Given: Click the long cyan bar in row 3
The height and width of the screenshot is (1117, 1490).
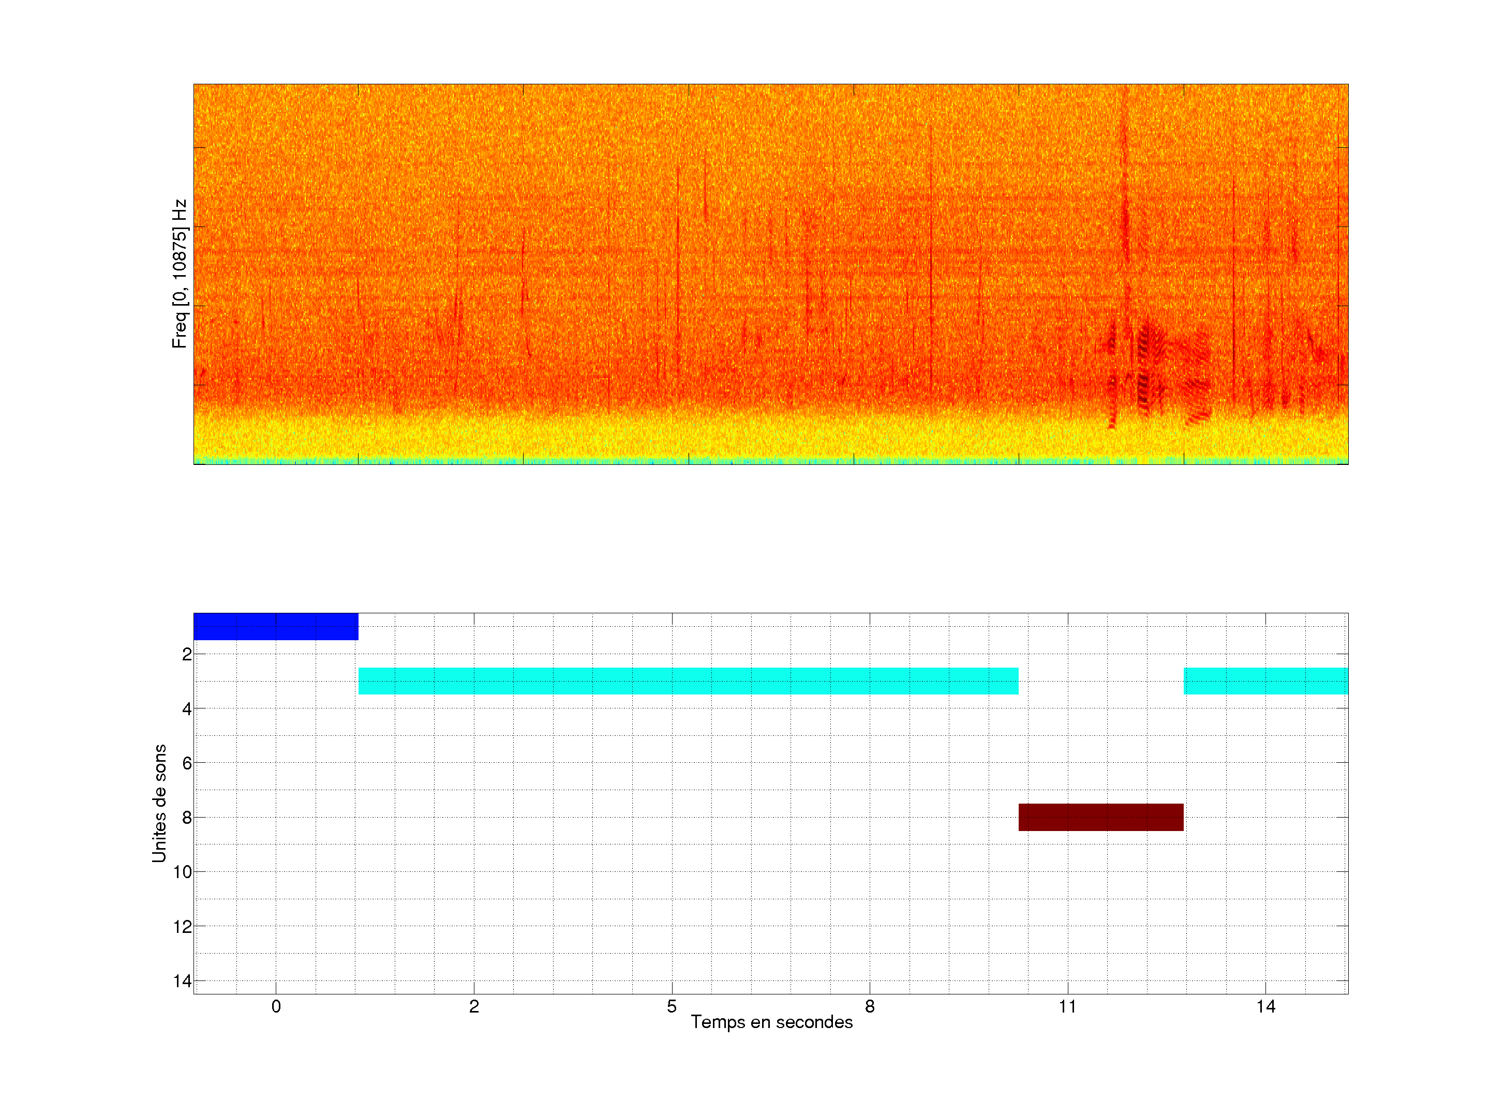Looking at the screenshot, I should tap(688, 681).
